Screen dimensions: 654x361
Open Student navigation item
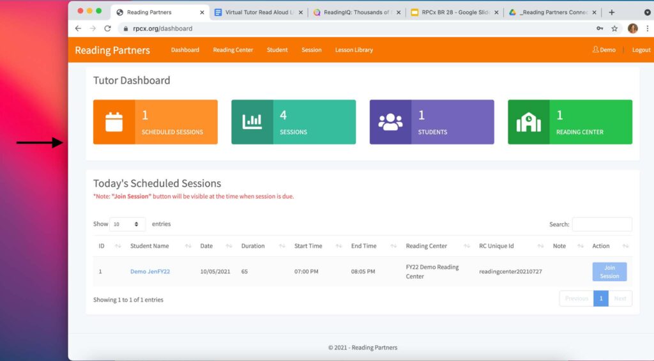tap(277, 50)
